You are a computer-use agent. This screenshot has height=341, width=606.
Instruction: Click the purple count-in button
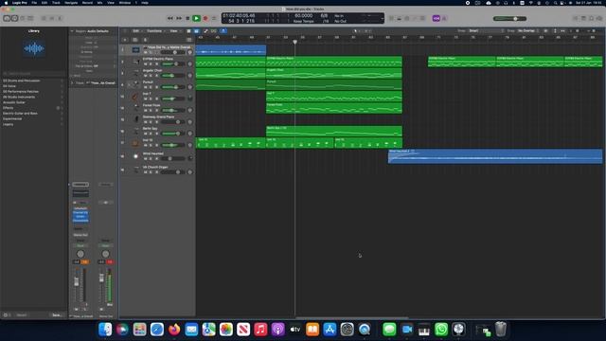(x=437, y=18)
